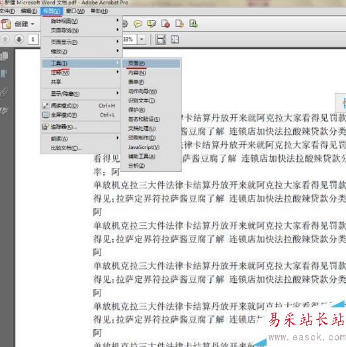The image size is (346, 347).
Task: Toggle 全屏模式(F) full screen mode
Action: [x=81, y=115]
